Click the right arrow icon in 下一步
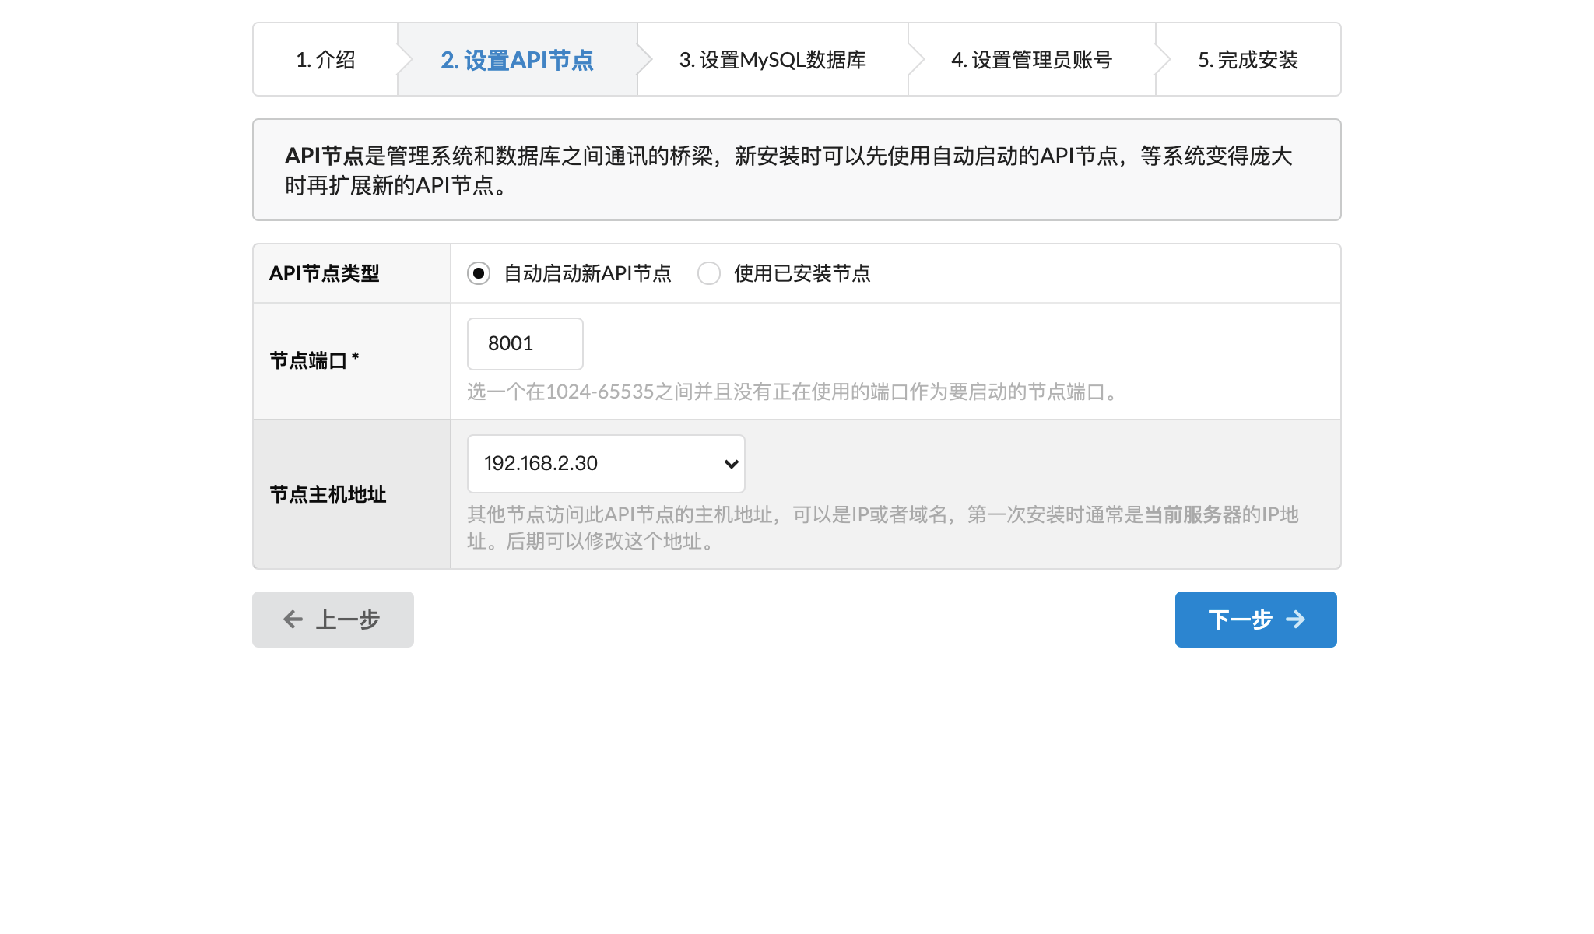 coord(1296,620)
